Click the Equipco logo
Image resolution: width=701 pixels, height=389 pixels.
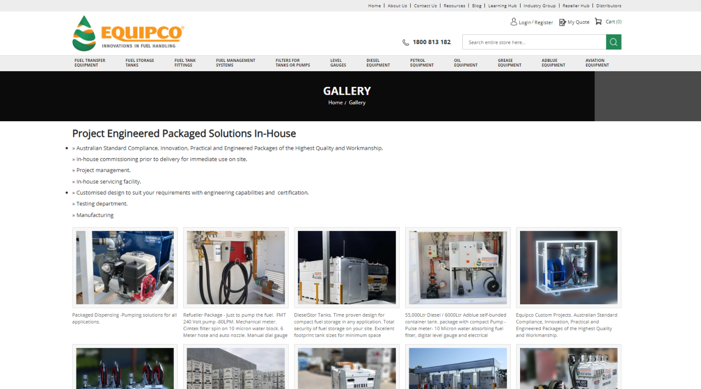click(x=128, y=33)
